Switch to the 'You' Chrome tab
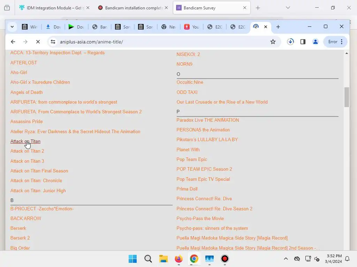The width and height of the screenshot is (357, 267). 192,27
